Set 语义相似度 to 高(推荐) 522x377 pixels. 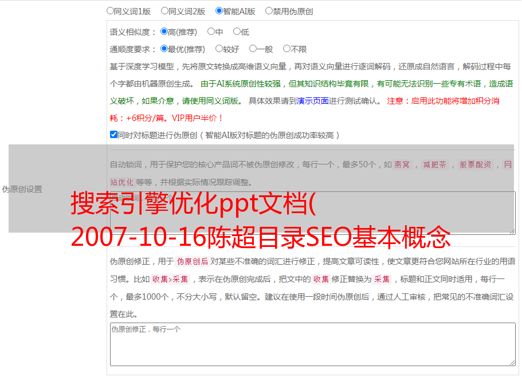(x=164, y=32)
